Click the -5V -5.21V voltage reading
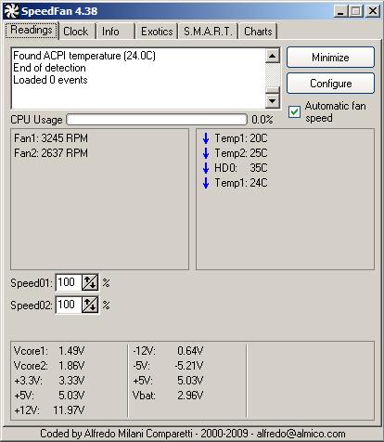The height and width of the screenshot is (442, 384). coord(168,366)
